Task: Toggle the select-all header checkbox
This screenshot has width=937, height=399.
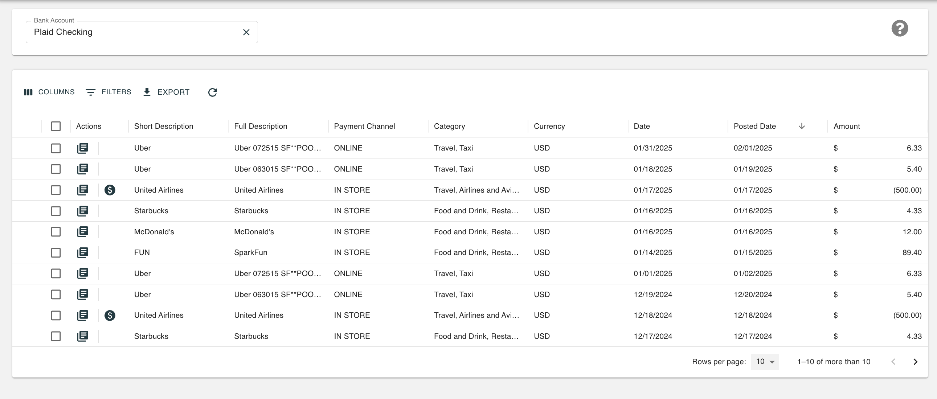Action: click(56, 126)
